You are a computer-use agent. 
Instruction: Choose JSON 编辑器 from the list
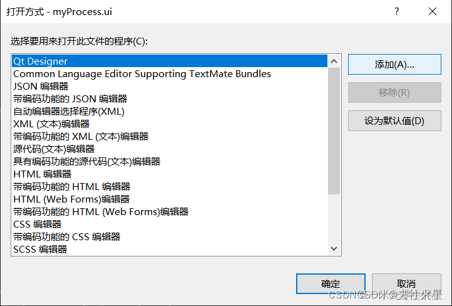(x=170, y=87)
